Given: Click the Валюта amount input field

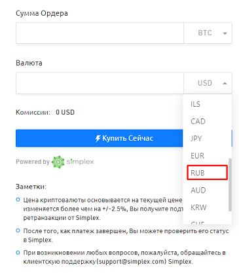Looking at the screenshot, I should click(100, 83).
